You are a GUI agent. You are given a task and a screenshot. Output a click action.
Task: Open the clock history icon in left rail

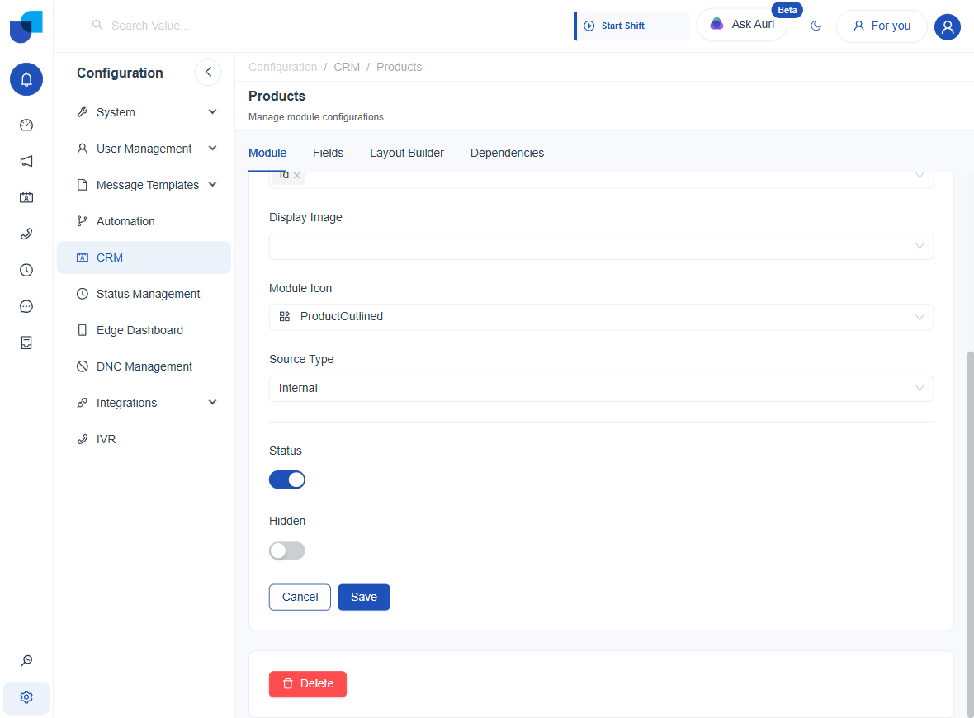pyautogui.click(x=26, y=270)
